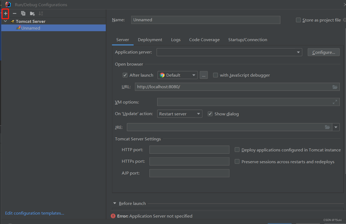346x224 pixels.
Task: Click the red error icon
Action: pos(113,216)
